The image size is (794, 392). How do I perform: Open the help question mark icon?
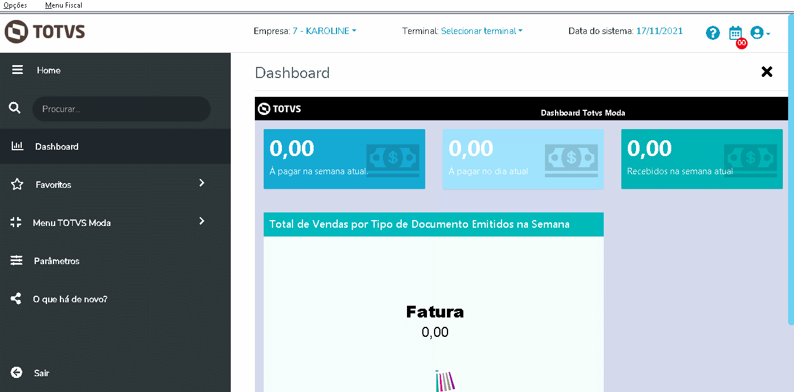(713, 33)
